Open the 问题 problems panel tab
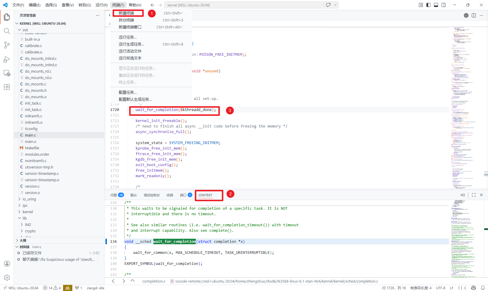 point(117,195)
